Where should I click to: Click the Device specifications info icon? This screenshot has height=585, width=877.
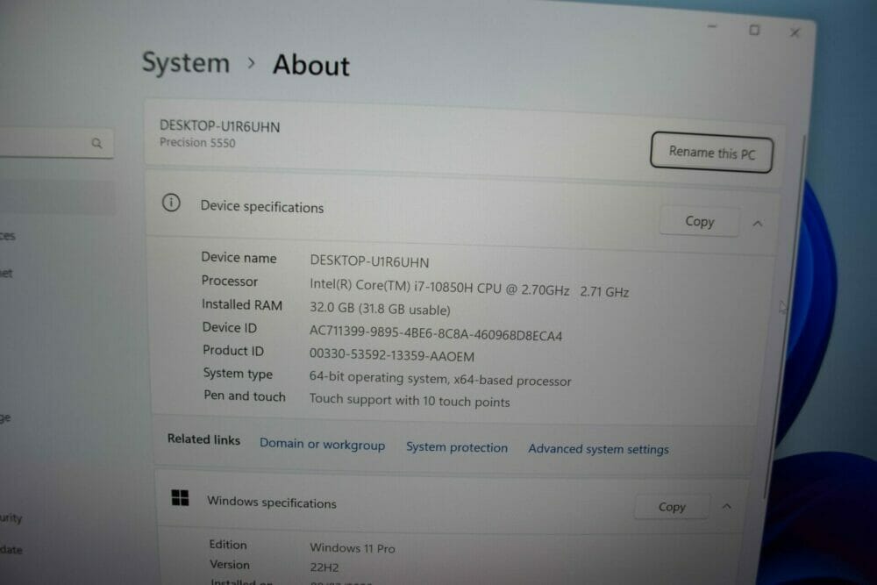click(x=171, y=203)
